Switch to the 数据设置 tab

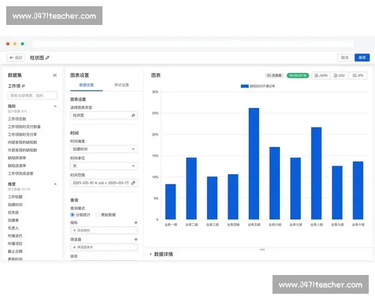(86, 84)
